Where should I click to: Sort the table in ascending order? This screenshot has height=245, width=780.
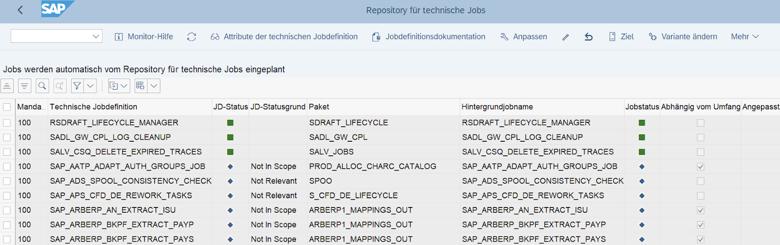[x=7, y=86]
